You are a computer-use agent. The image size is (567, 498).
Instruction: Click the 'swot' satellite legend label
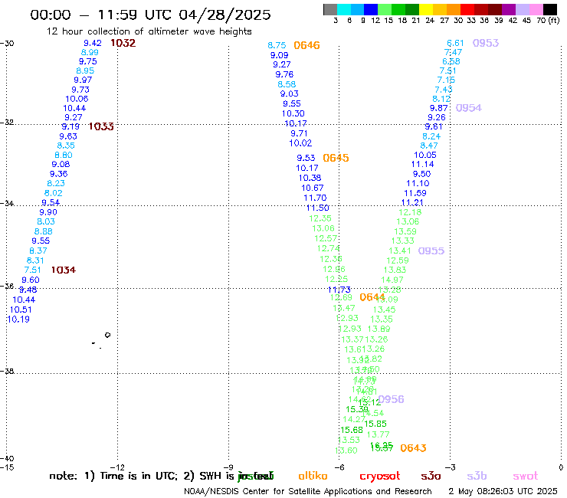click(x=526, y=476)
